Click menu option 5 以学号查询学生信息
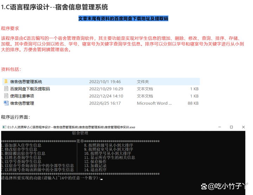Screen dimensions: 253x195 pos(21,162)
